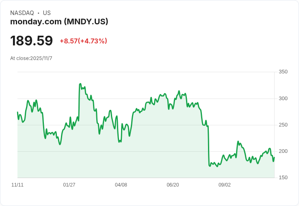Select the 150 y-axis label
This screenshot has height=206, width=299.
[x=283, y=177]
